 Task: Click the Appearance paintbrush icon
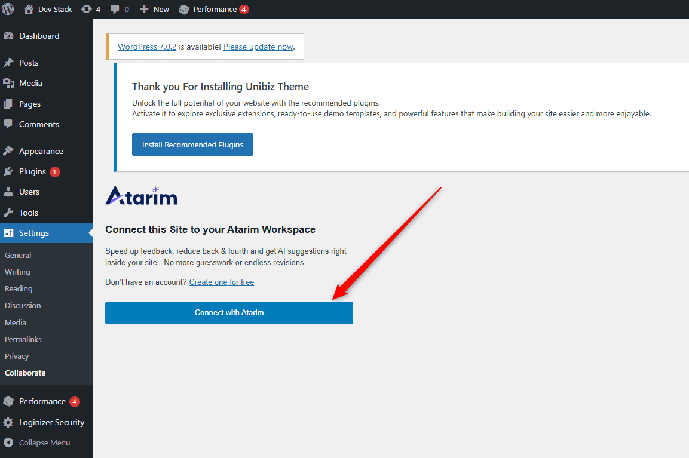[8, 151]
